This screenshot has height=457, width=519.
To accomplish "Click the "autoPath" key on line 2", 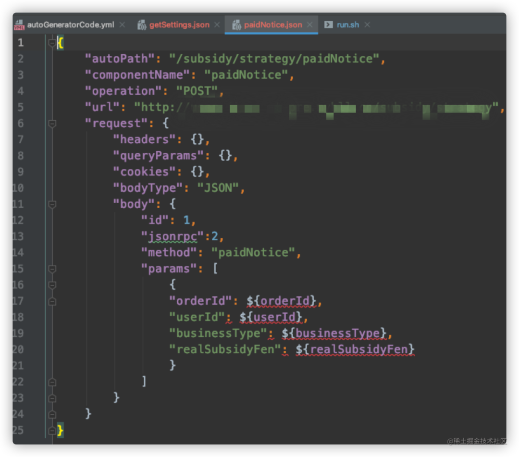I will point(120,59).
